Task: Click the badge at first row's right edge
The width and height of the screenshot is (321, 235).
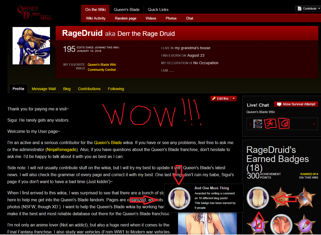Action: point(306,198)
